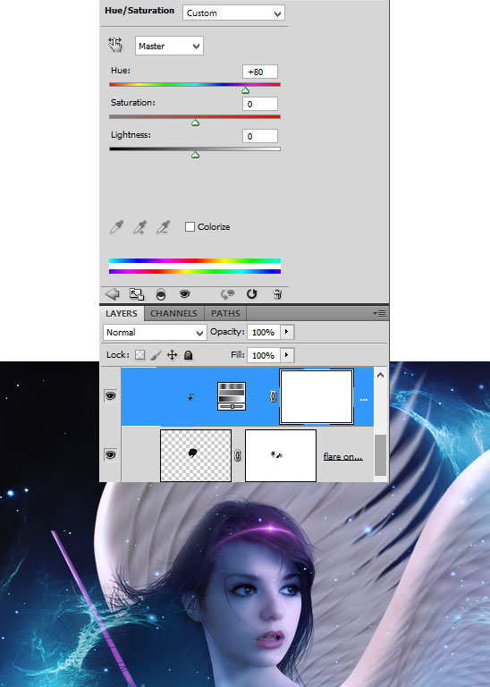Viewport: 490px width, 687px height.
Task: Return to adjustment list with back arrow
Action: [x=113, y=294]
